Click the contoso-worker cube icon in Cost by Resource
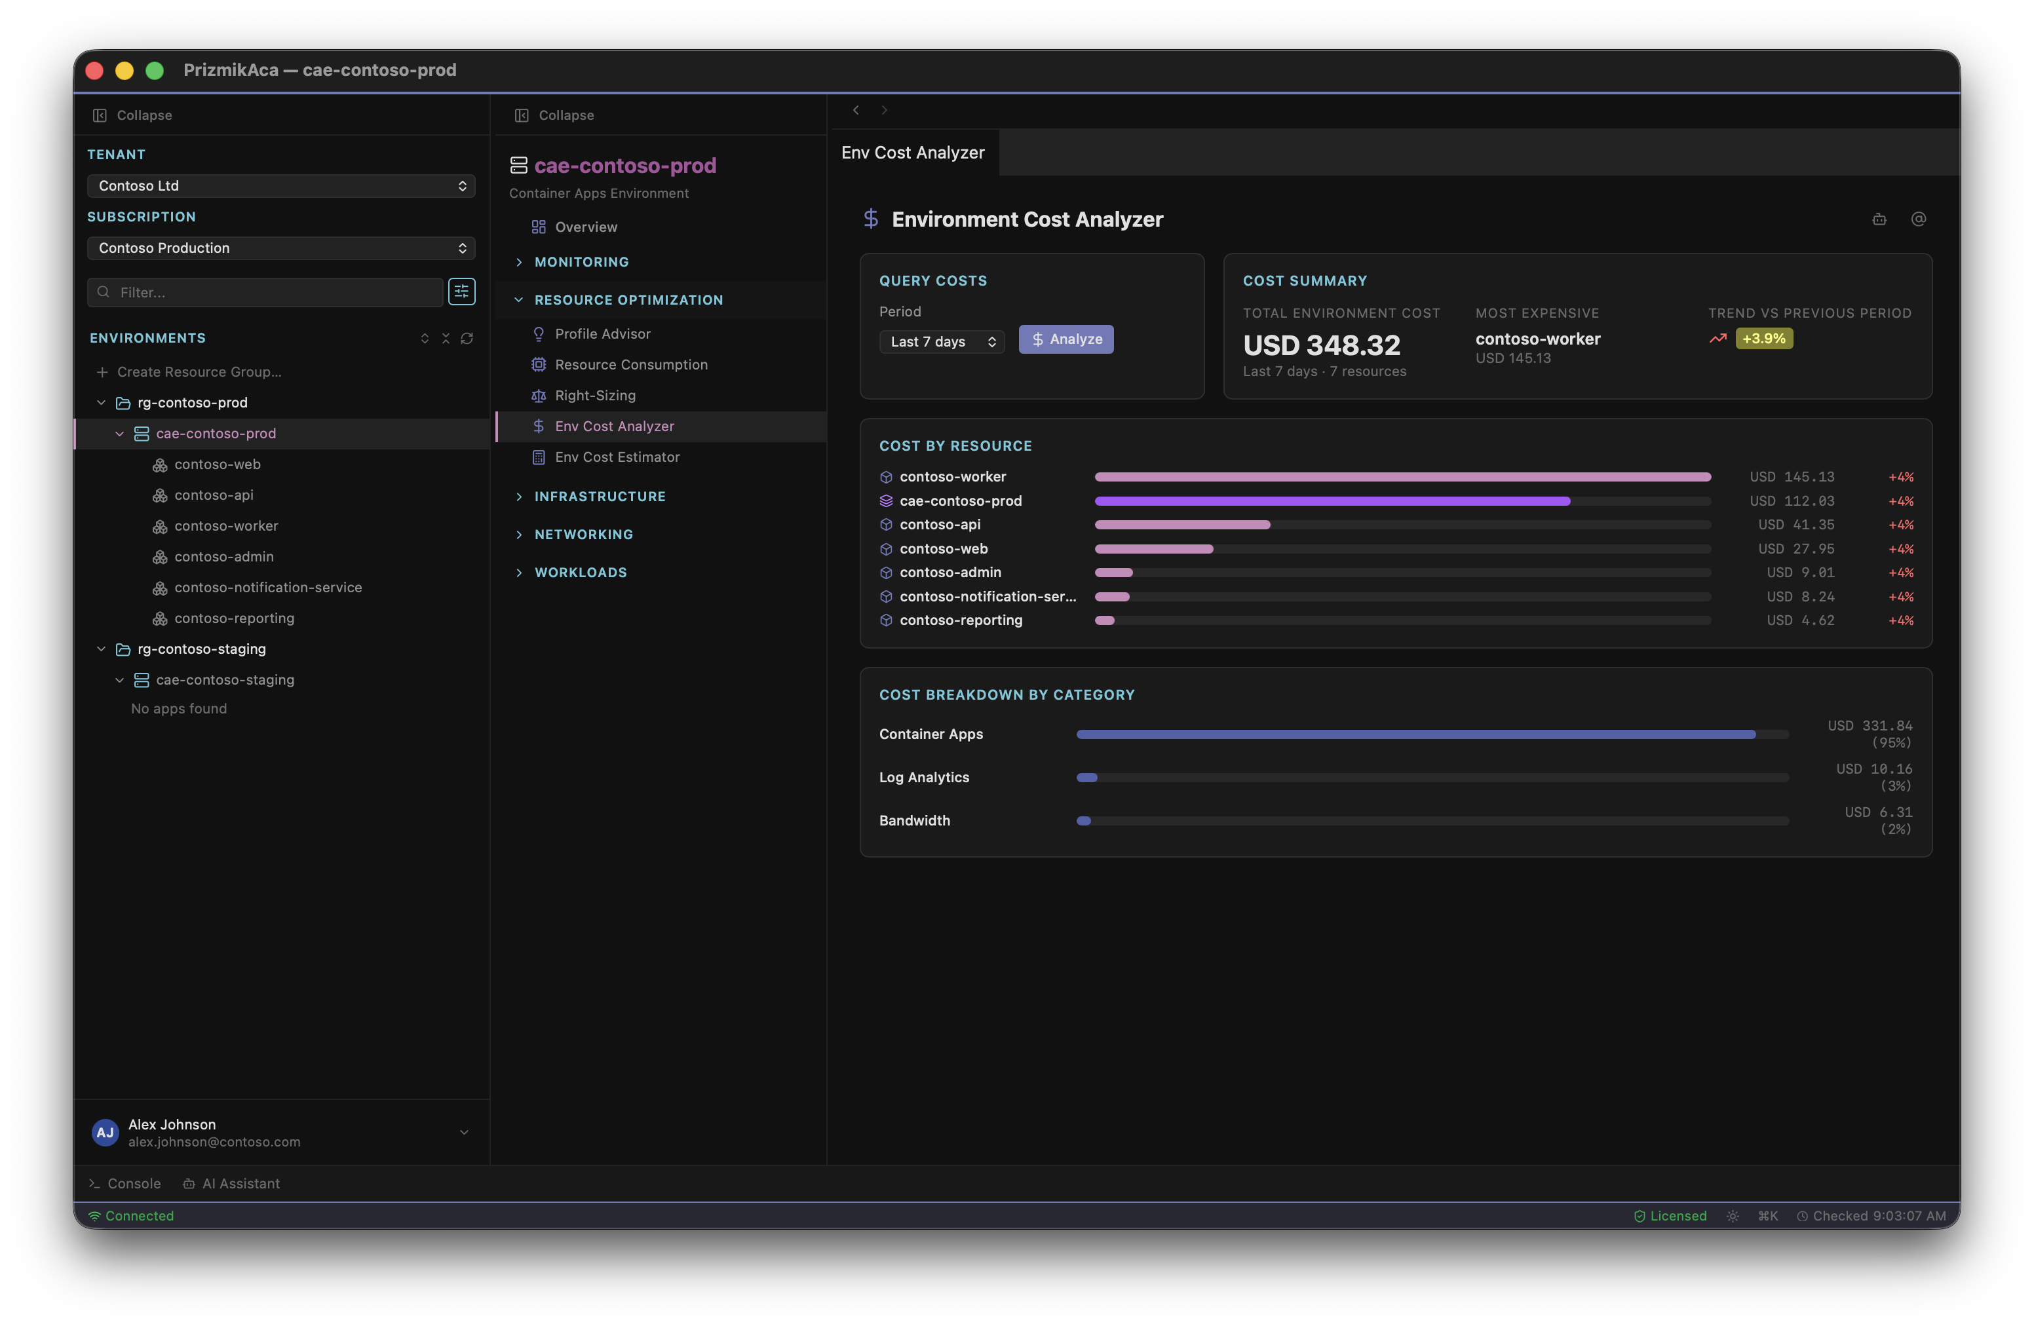 (886, 477)
